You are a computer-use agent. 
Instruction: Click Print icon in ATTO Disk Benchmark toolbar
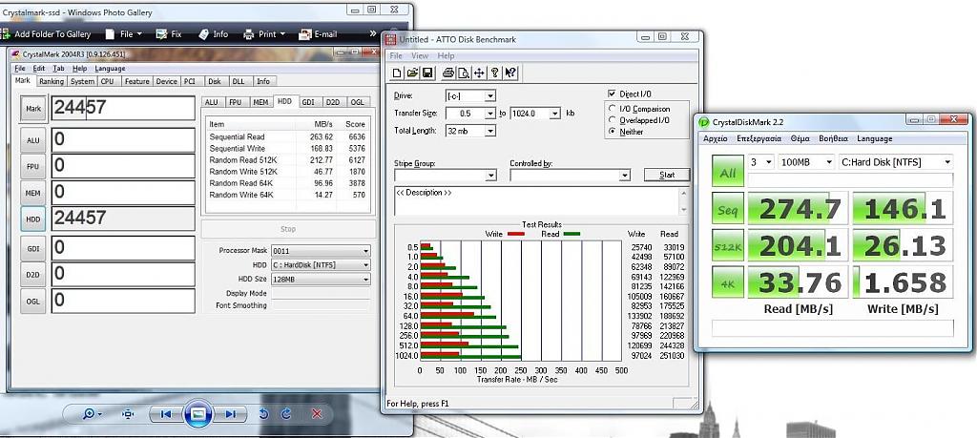pyautogui.click(x=448, y=73)
